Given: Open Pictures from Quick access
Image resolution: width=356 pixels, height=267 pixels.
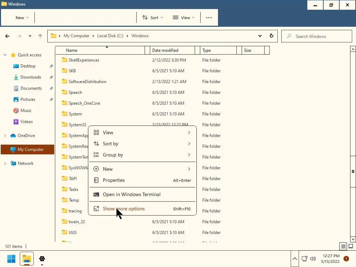Looking at the screenshot, I should pos(28,99).
